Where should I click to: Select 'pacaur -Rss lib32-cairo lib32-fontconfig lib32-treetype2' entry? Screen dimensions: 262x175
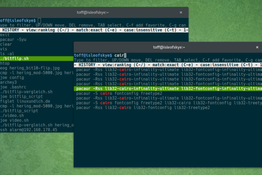[143, 107]
